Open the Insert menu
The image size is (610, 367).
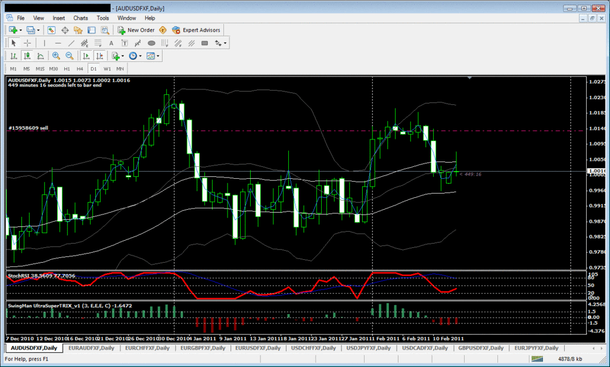pos(59,18)
